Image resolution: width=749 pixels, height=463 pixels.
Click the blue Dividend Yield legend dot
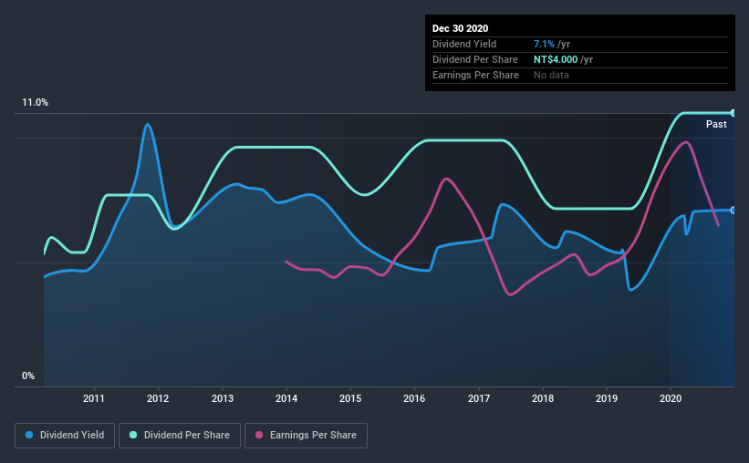29,435
